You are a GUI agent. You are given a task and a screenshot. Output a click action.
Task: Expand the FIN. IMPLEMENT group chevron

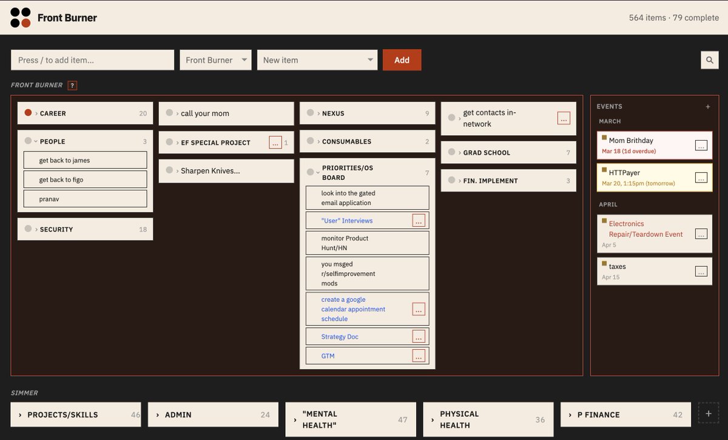(460, 181)
